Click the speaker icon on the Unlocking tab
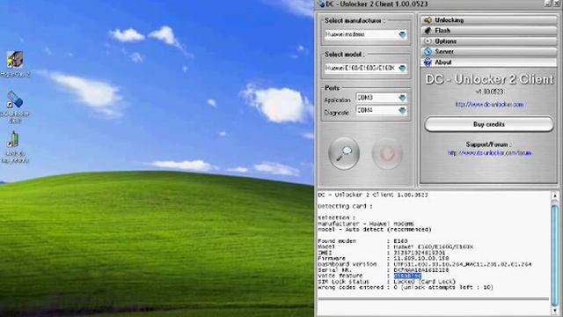The width and height of the screenshot is (563, 317). tap(428, 20)
